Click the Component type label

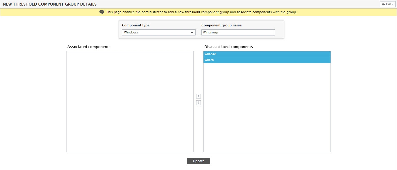[136, 25]
